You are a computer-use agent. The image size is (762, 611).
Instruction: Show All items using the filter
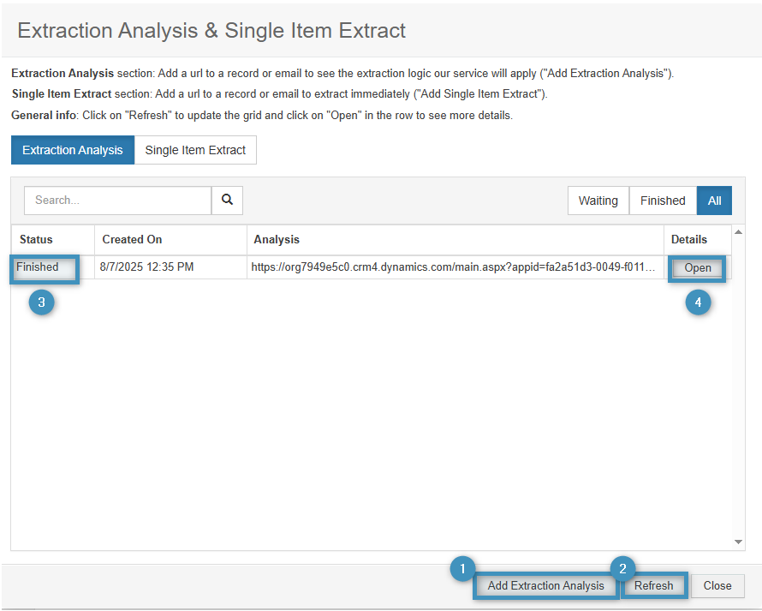(714, 201)
